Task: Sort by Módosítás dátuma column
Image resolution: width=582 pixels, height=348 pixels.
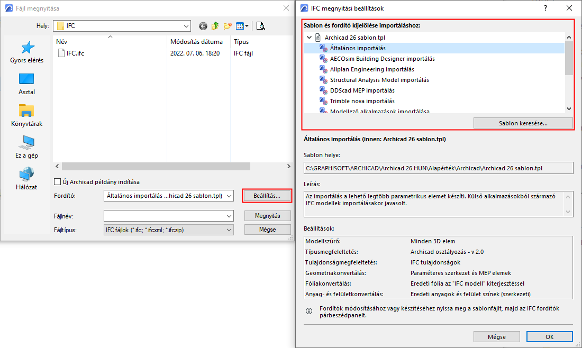Action: click(198, 42)
